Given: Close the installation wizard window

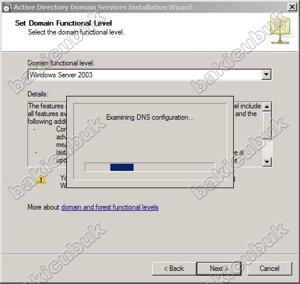Looking at the screenshot, I should [x=292, y=7].
